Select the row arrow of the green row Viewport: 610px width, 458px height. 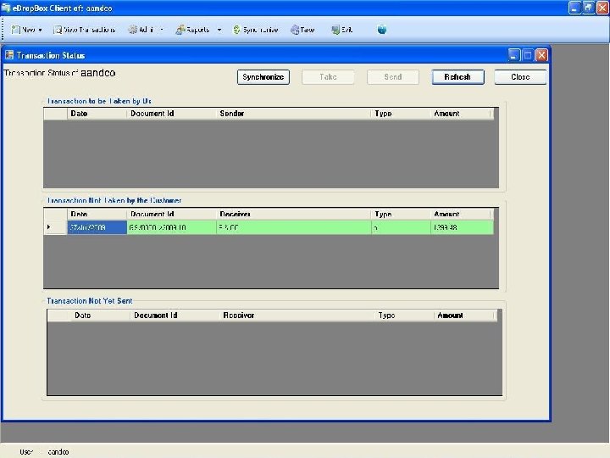click(x=55, y=227)
